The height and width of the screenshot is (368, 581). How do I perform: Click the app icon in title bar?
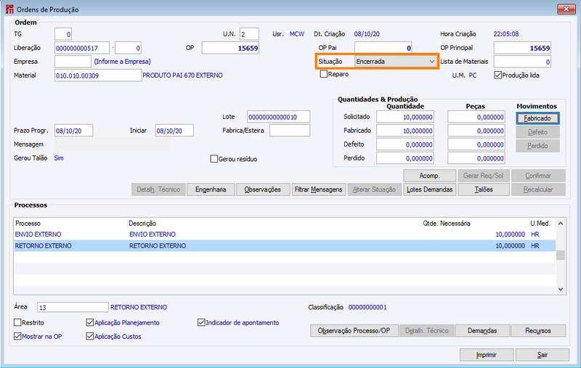[x=9, y=9]
